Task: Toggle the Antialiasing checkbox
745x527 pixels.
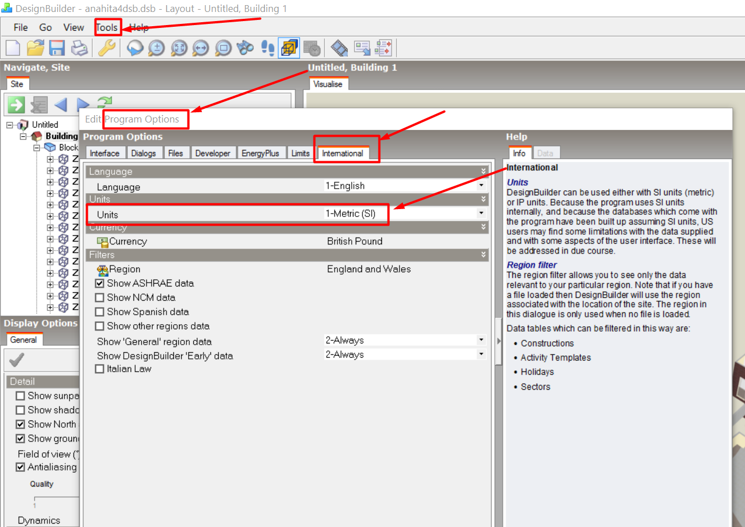Action: pyautogui.click(x=21, y=467)
